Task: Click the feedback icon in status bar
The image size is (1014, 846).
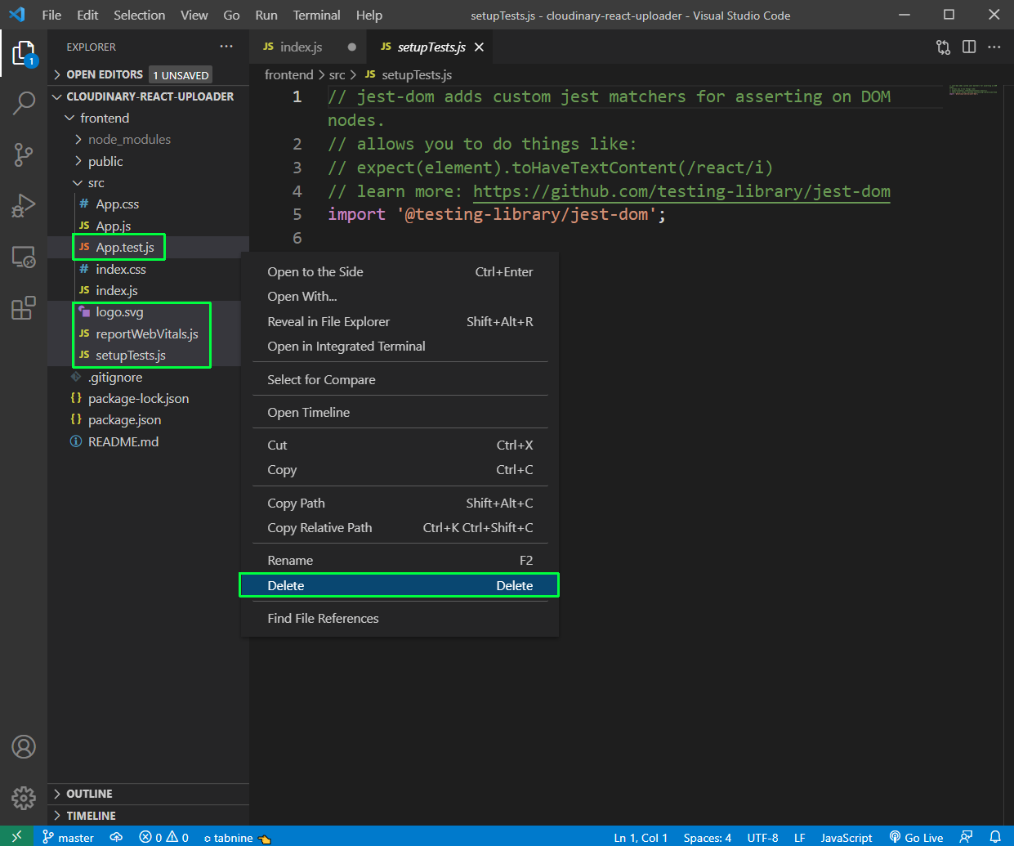Action: (967, 837)
